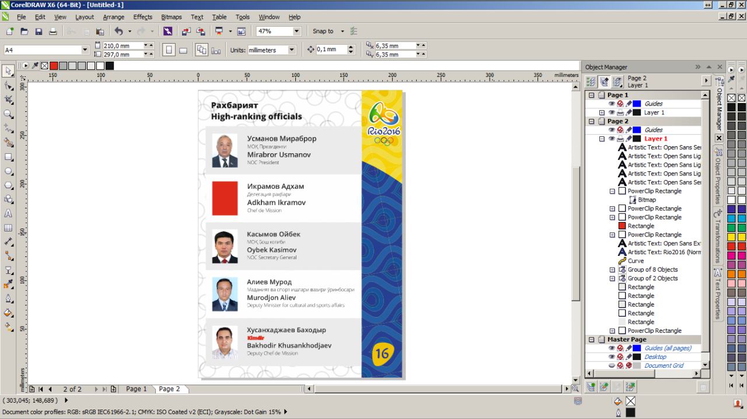Click the Print toolbar icon

53,31
